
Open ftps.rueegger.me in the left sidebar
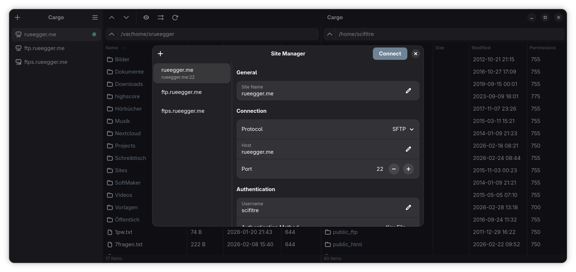click(x=46, y=62)
